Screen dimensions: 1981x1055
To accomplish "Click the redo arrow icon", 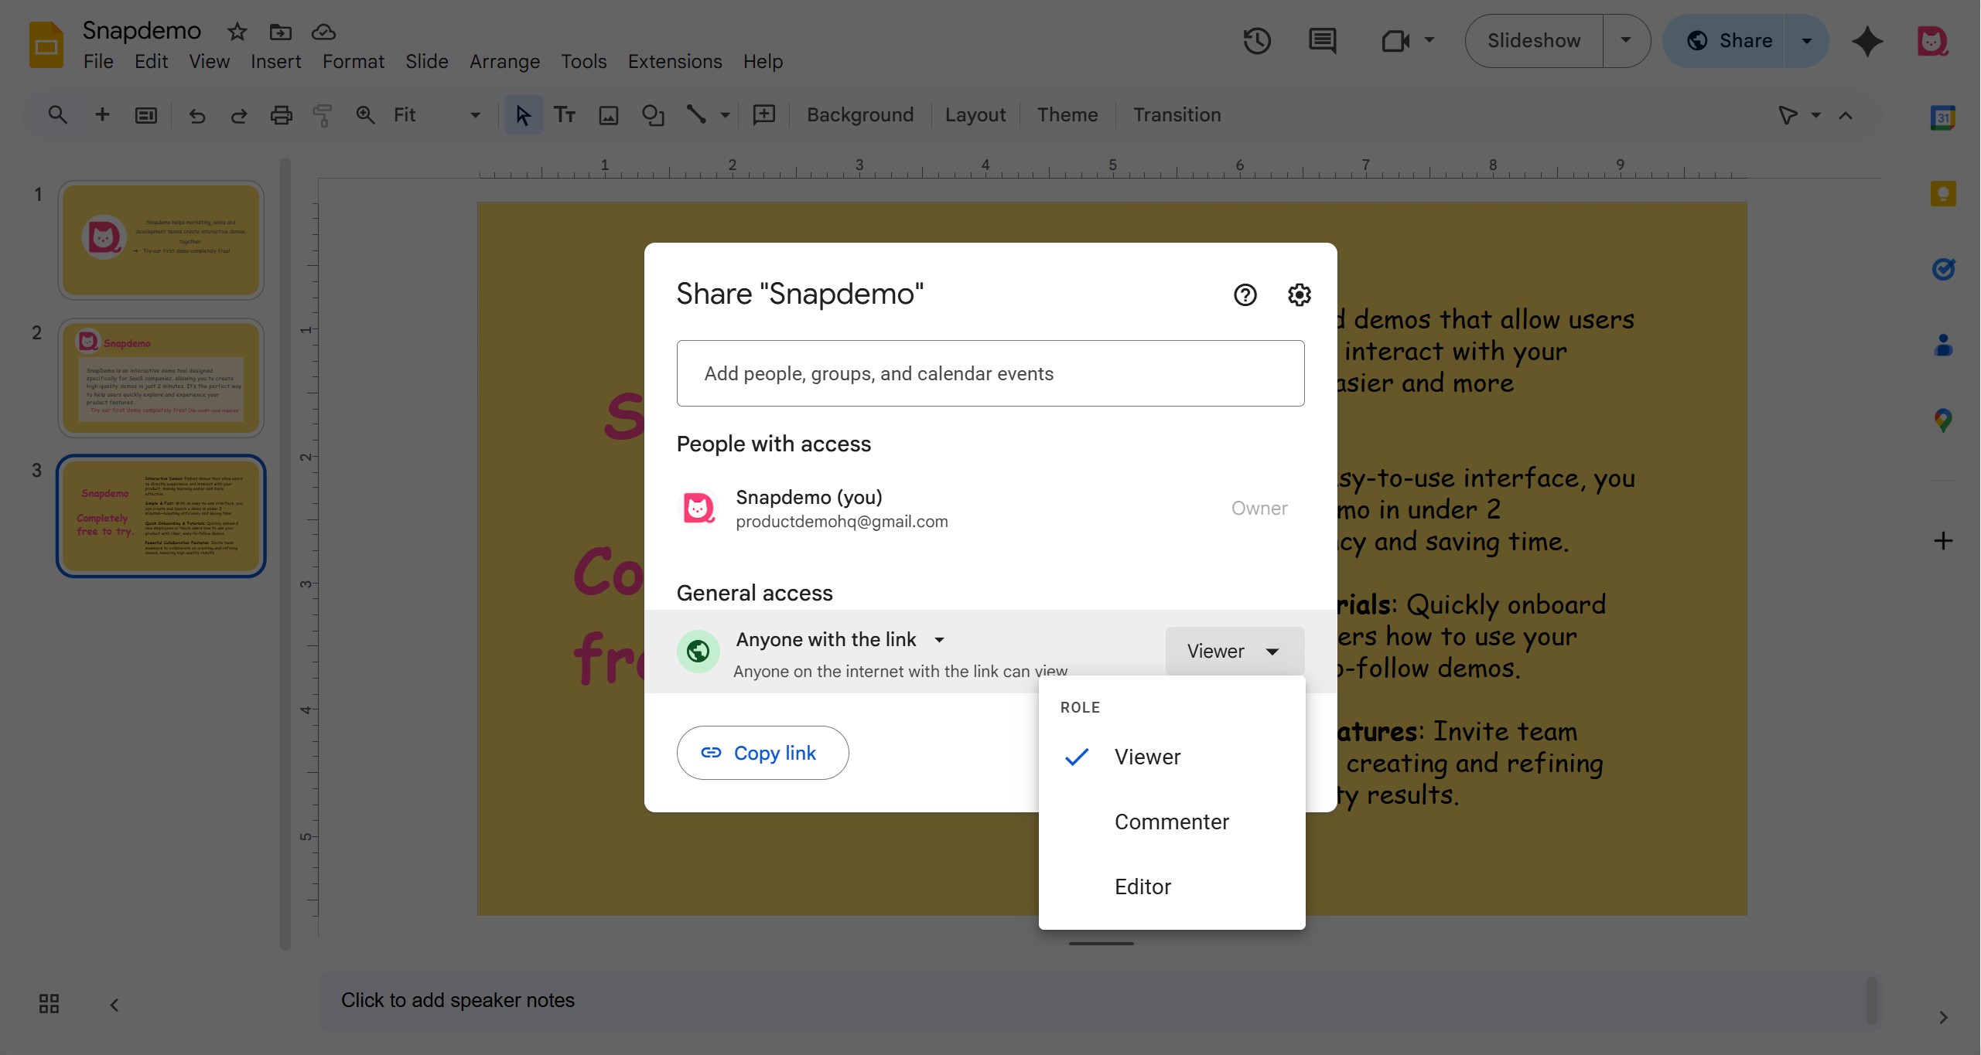I will [239, 115].
